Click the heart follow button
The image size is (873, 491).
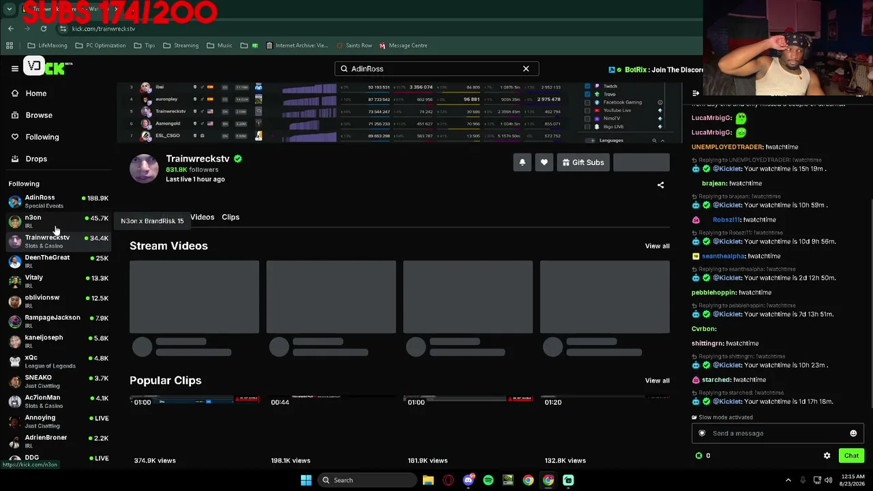[x=544, y=162]
